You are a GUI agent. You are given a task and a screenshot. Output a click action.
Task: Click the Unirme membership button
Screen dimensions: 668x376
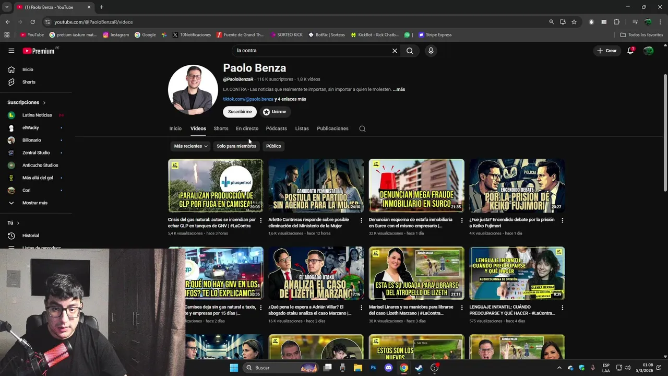coord(275,112)
